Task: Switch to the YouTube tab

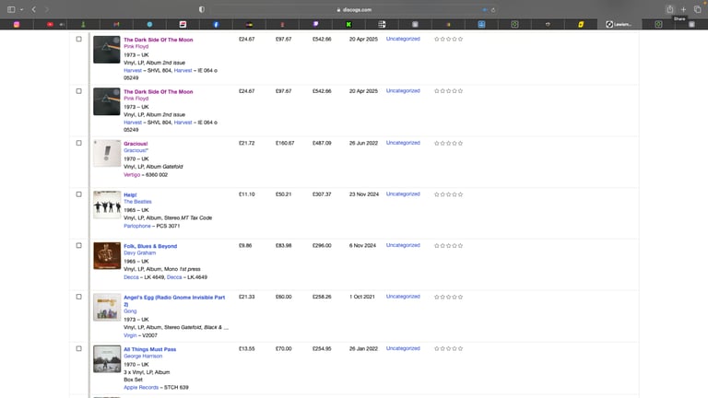Action: pyautogui.click(x=50, y=24)
